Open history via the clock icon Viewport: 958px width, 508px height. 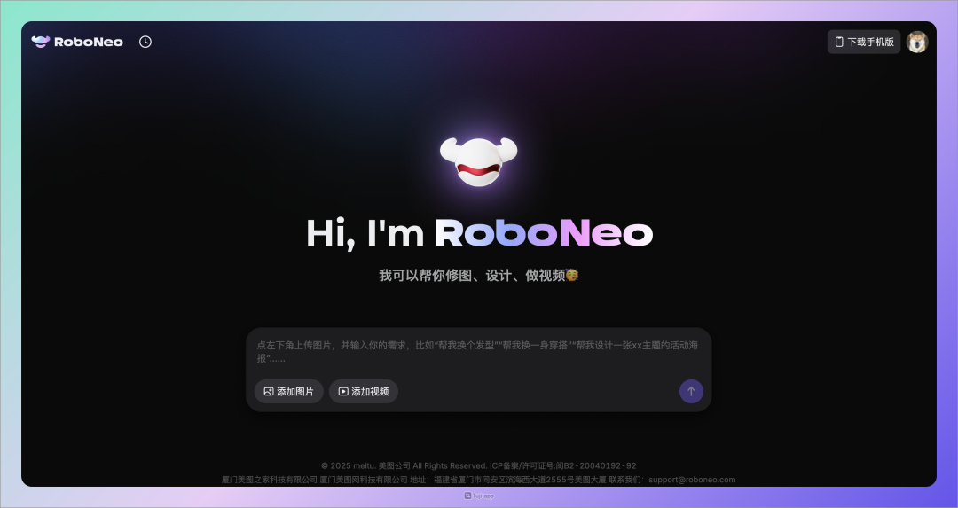click(145, 42)
